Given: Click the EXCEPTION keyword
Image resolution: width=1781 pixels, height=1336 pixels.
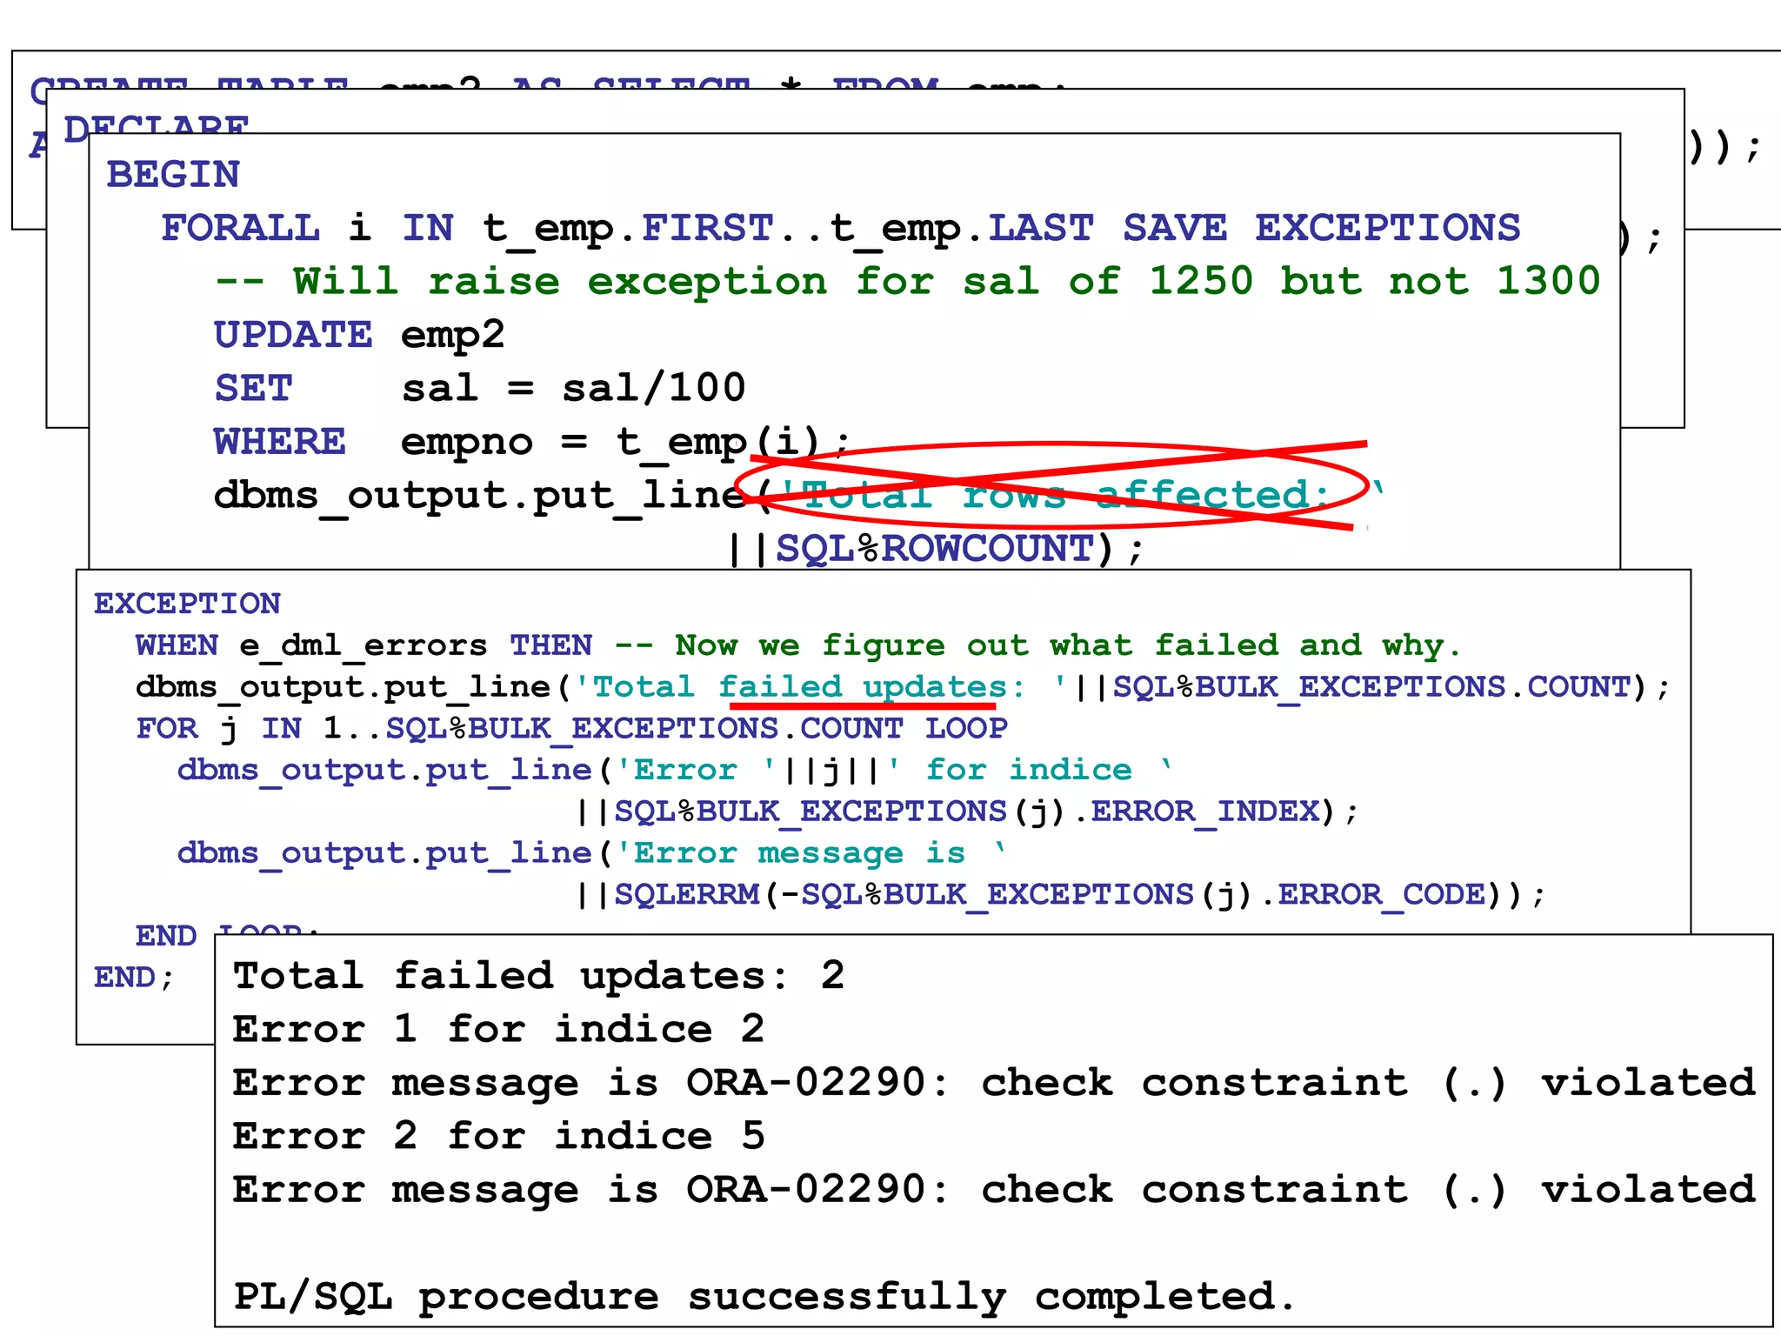Looking at the screenshot, I should pos(187,604).
